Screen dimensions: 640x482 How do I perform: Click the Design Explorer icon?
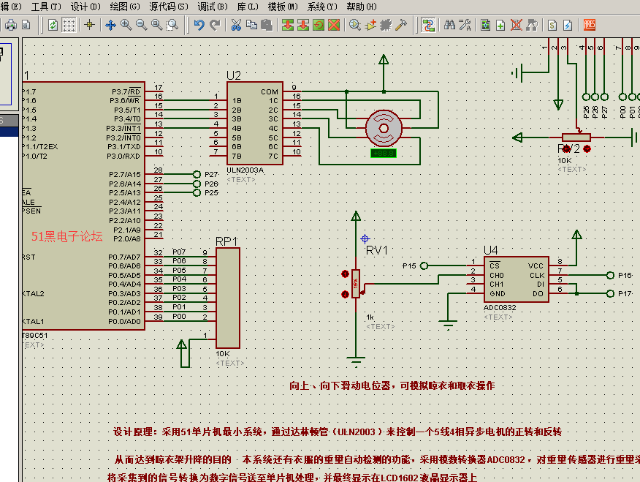click(485, 26)
